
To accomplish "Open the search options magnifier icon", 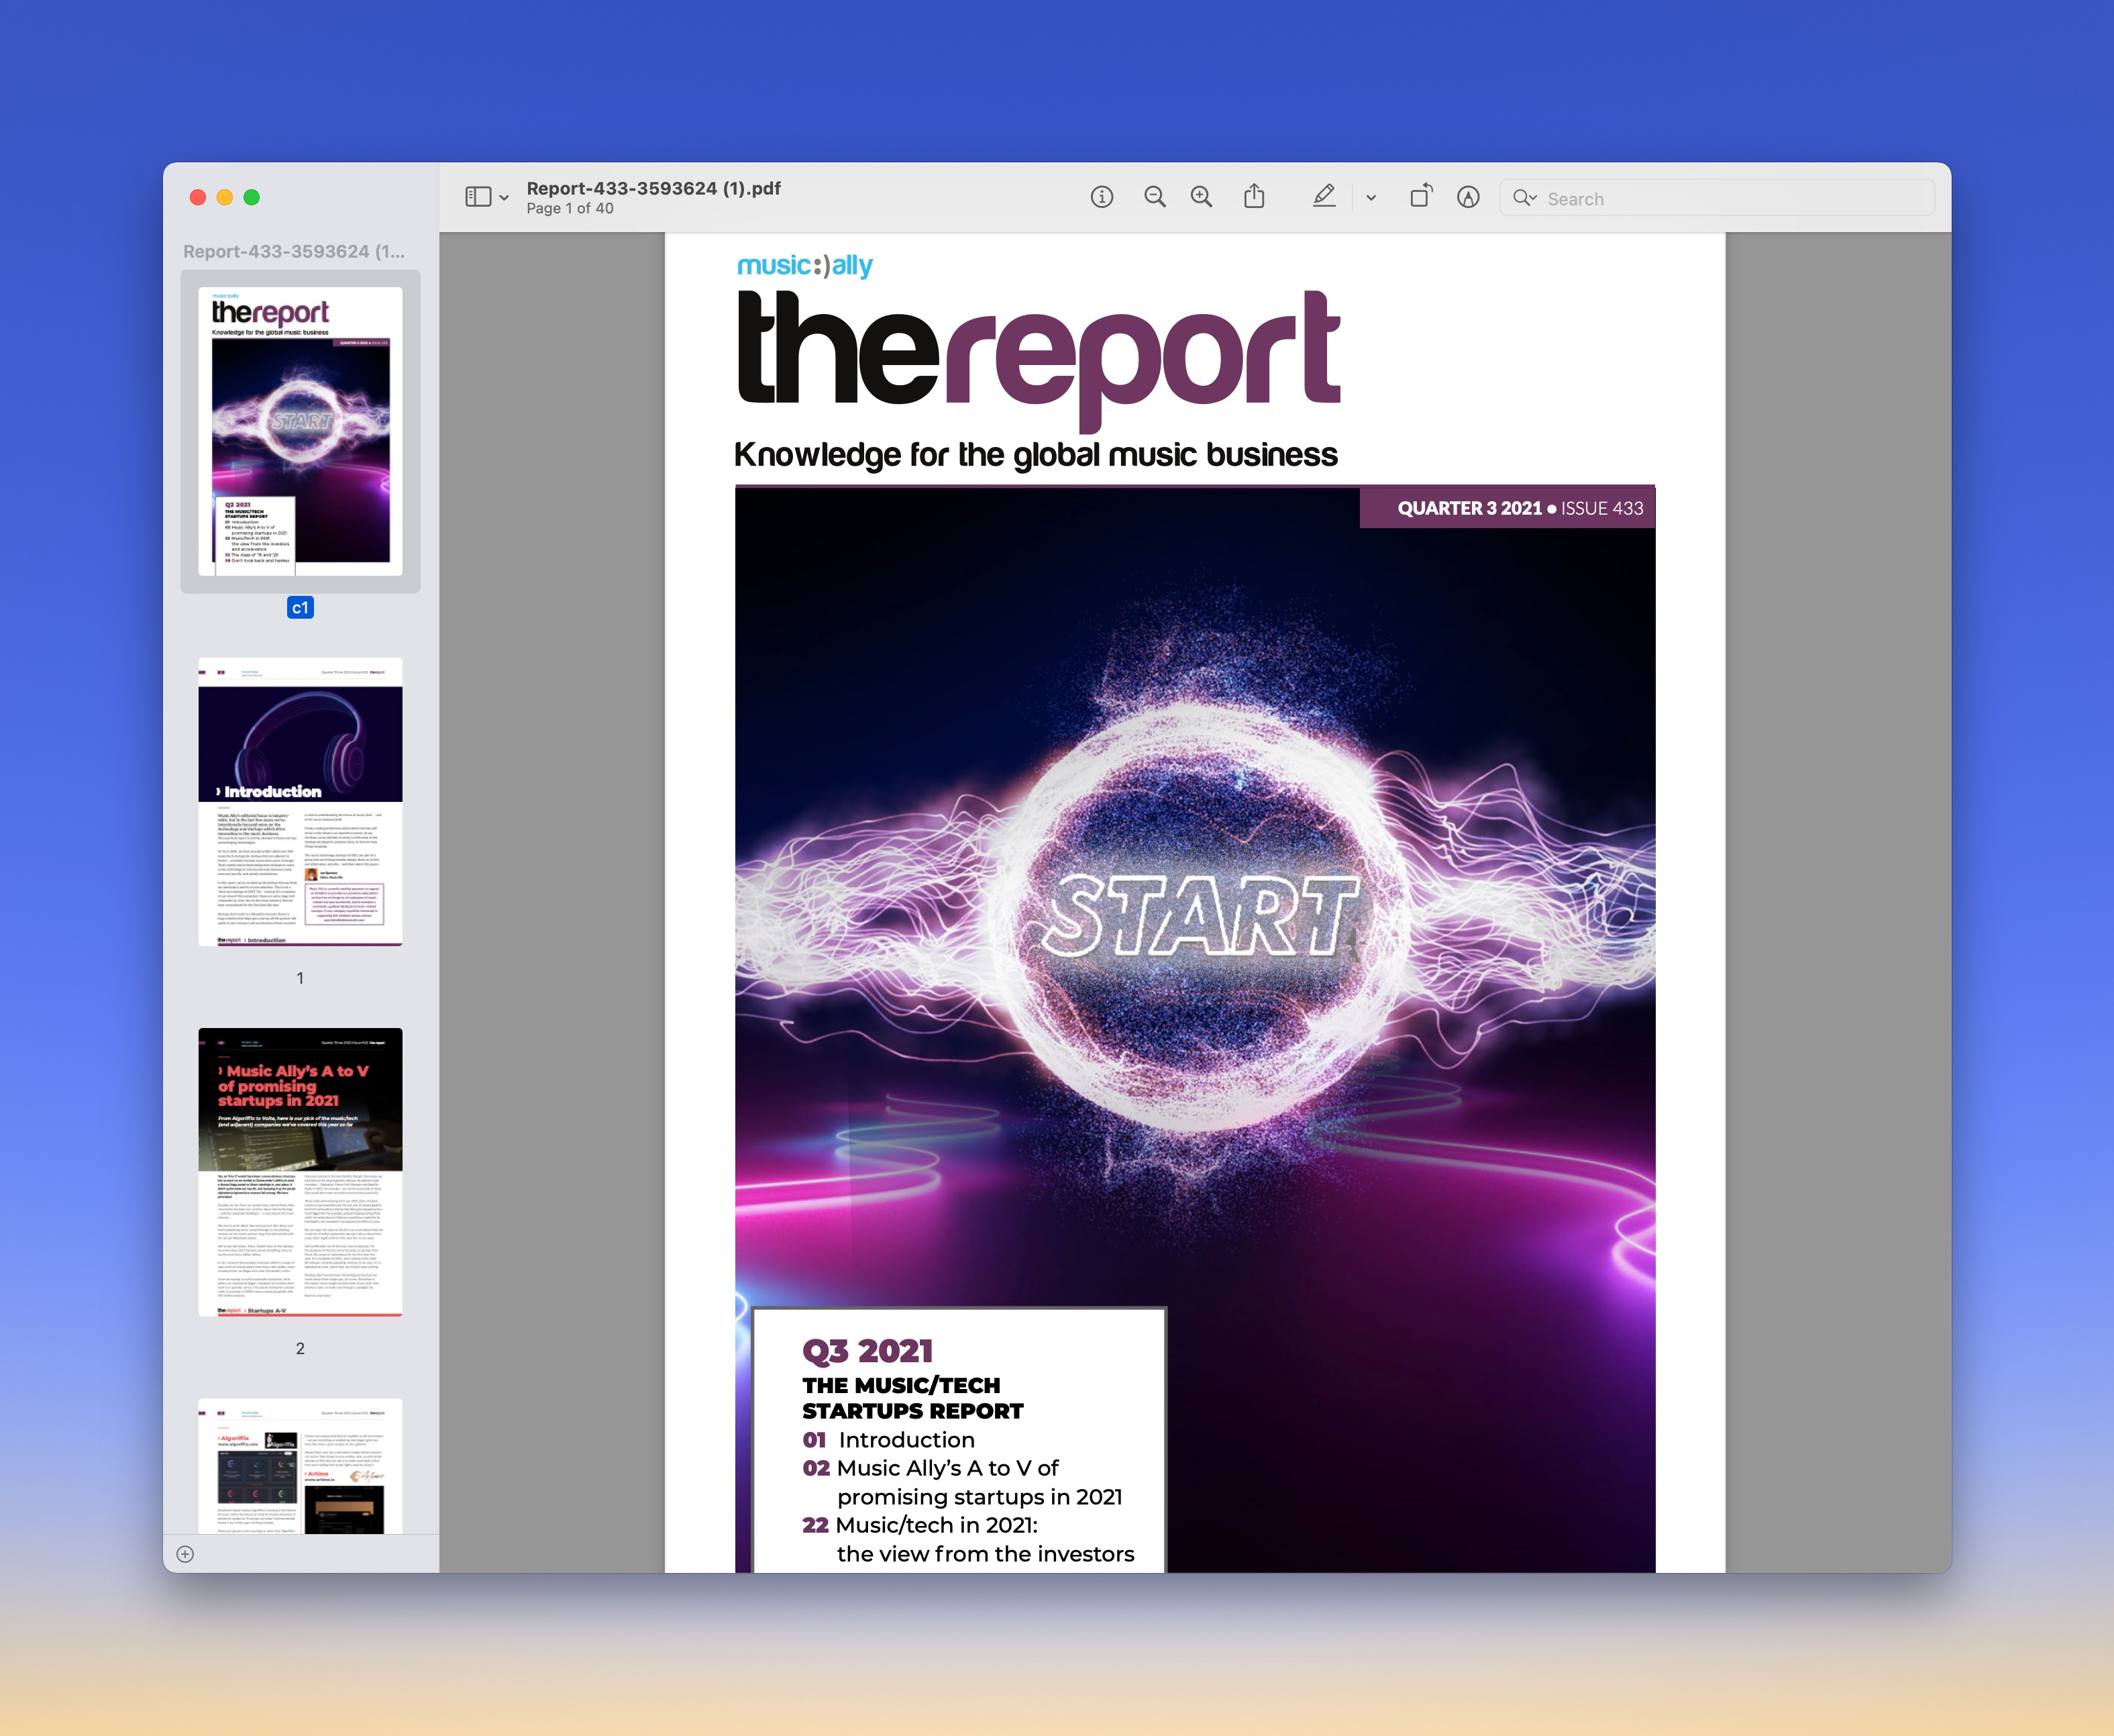I will coord(1524,198).
